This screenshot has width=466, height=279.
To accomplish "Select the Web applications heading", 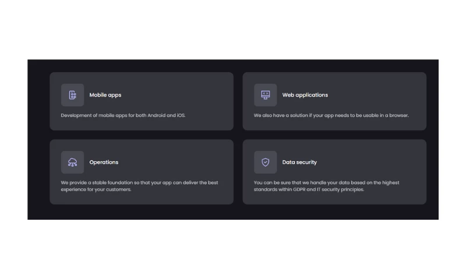I will coord(305,95).
